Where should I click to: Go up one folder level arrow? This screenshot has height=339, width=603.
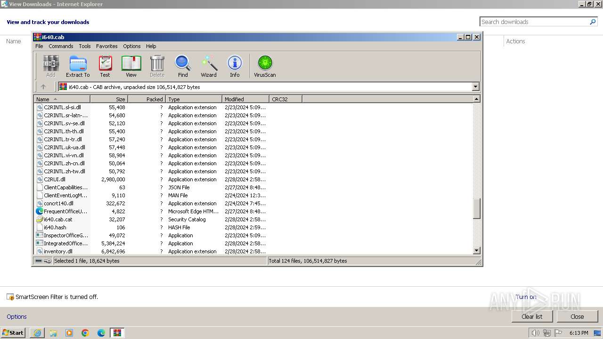[43, 87]
